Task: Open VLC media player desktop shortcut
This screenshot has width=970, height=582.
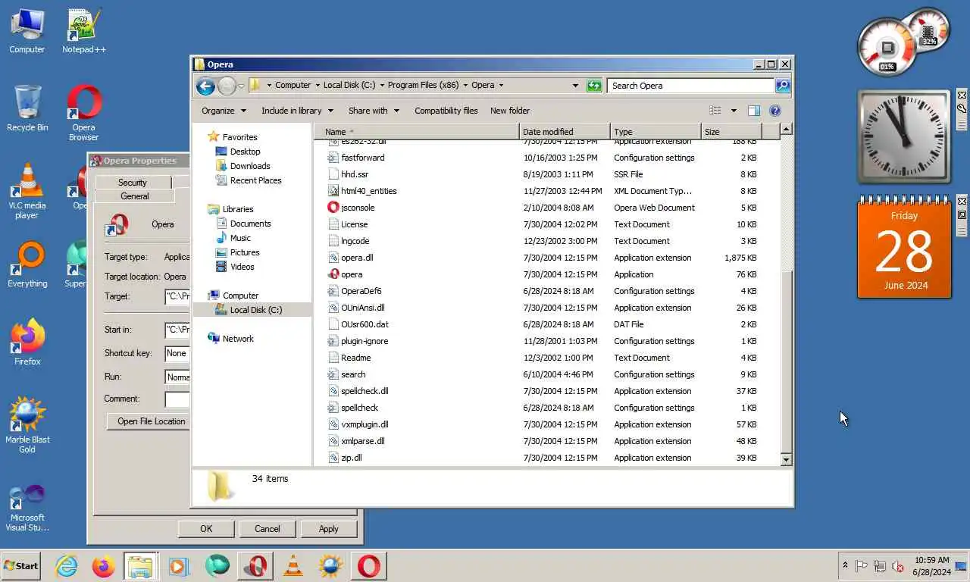Action: click(27, 191)
